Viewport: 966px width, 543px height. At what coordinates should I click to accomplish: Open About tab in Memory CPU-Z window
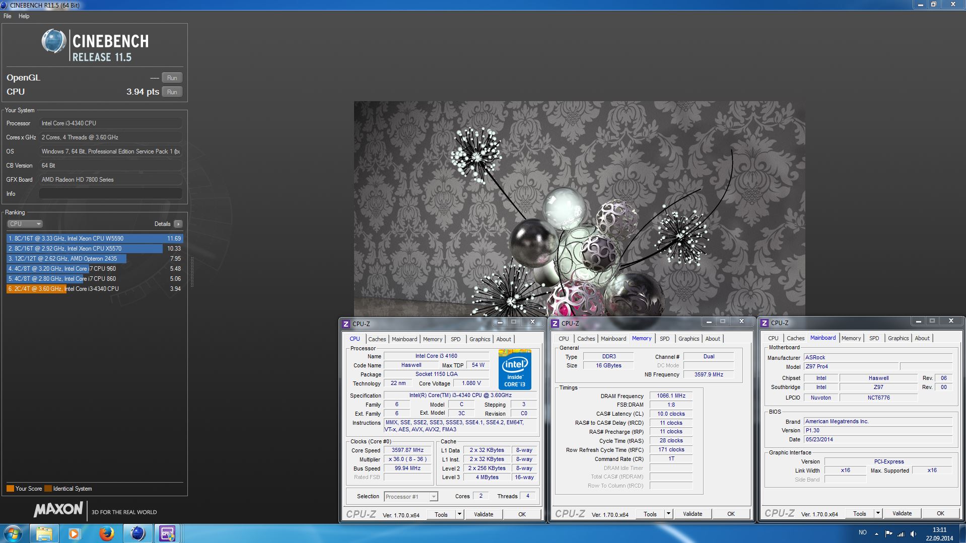pos(713,339)
